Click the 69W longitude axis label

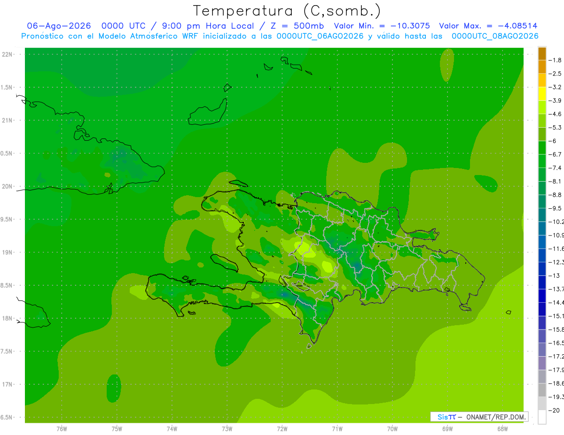[x=447, y=428]
